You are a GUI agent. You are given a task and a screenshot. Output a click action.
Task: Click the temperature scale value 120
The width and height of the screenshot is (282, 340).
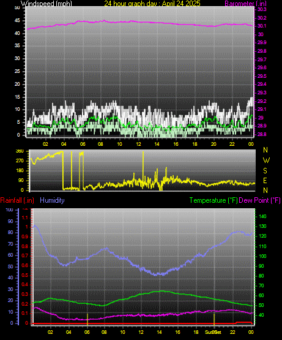262,236
